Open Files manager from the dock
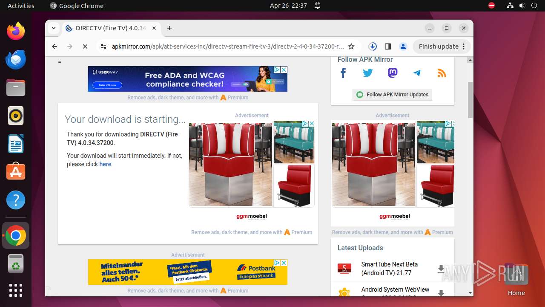 point(16,87)
